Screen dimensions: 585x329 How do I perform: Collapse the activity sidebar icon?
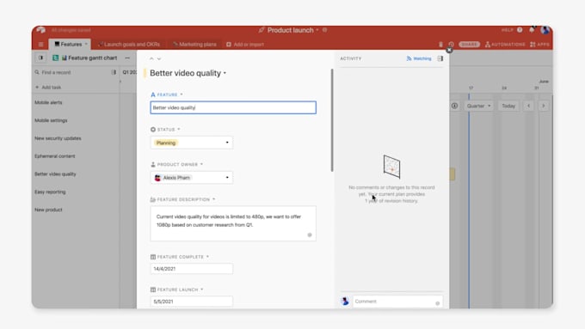point(440,58)
